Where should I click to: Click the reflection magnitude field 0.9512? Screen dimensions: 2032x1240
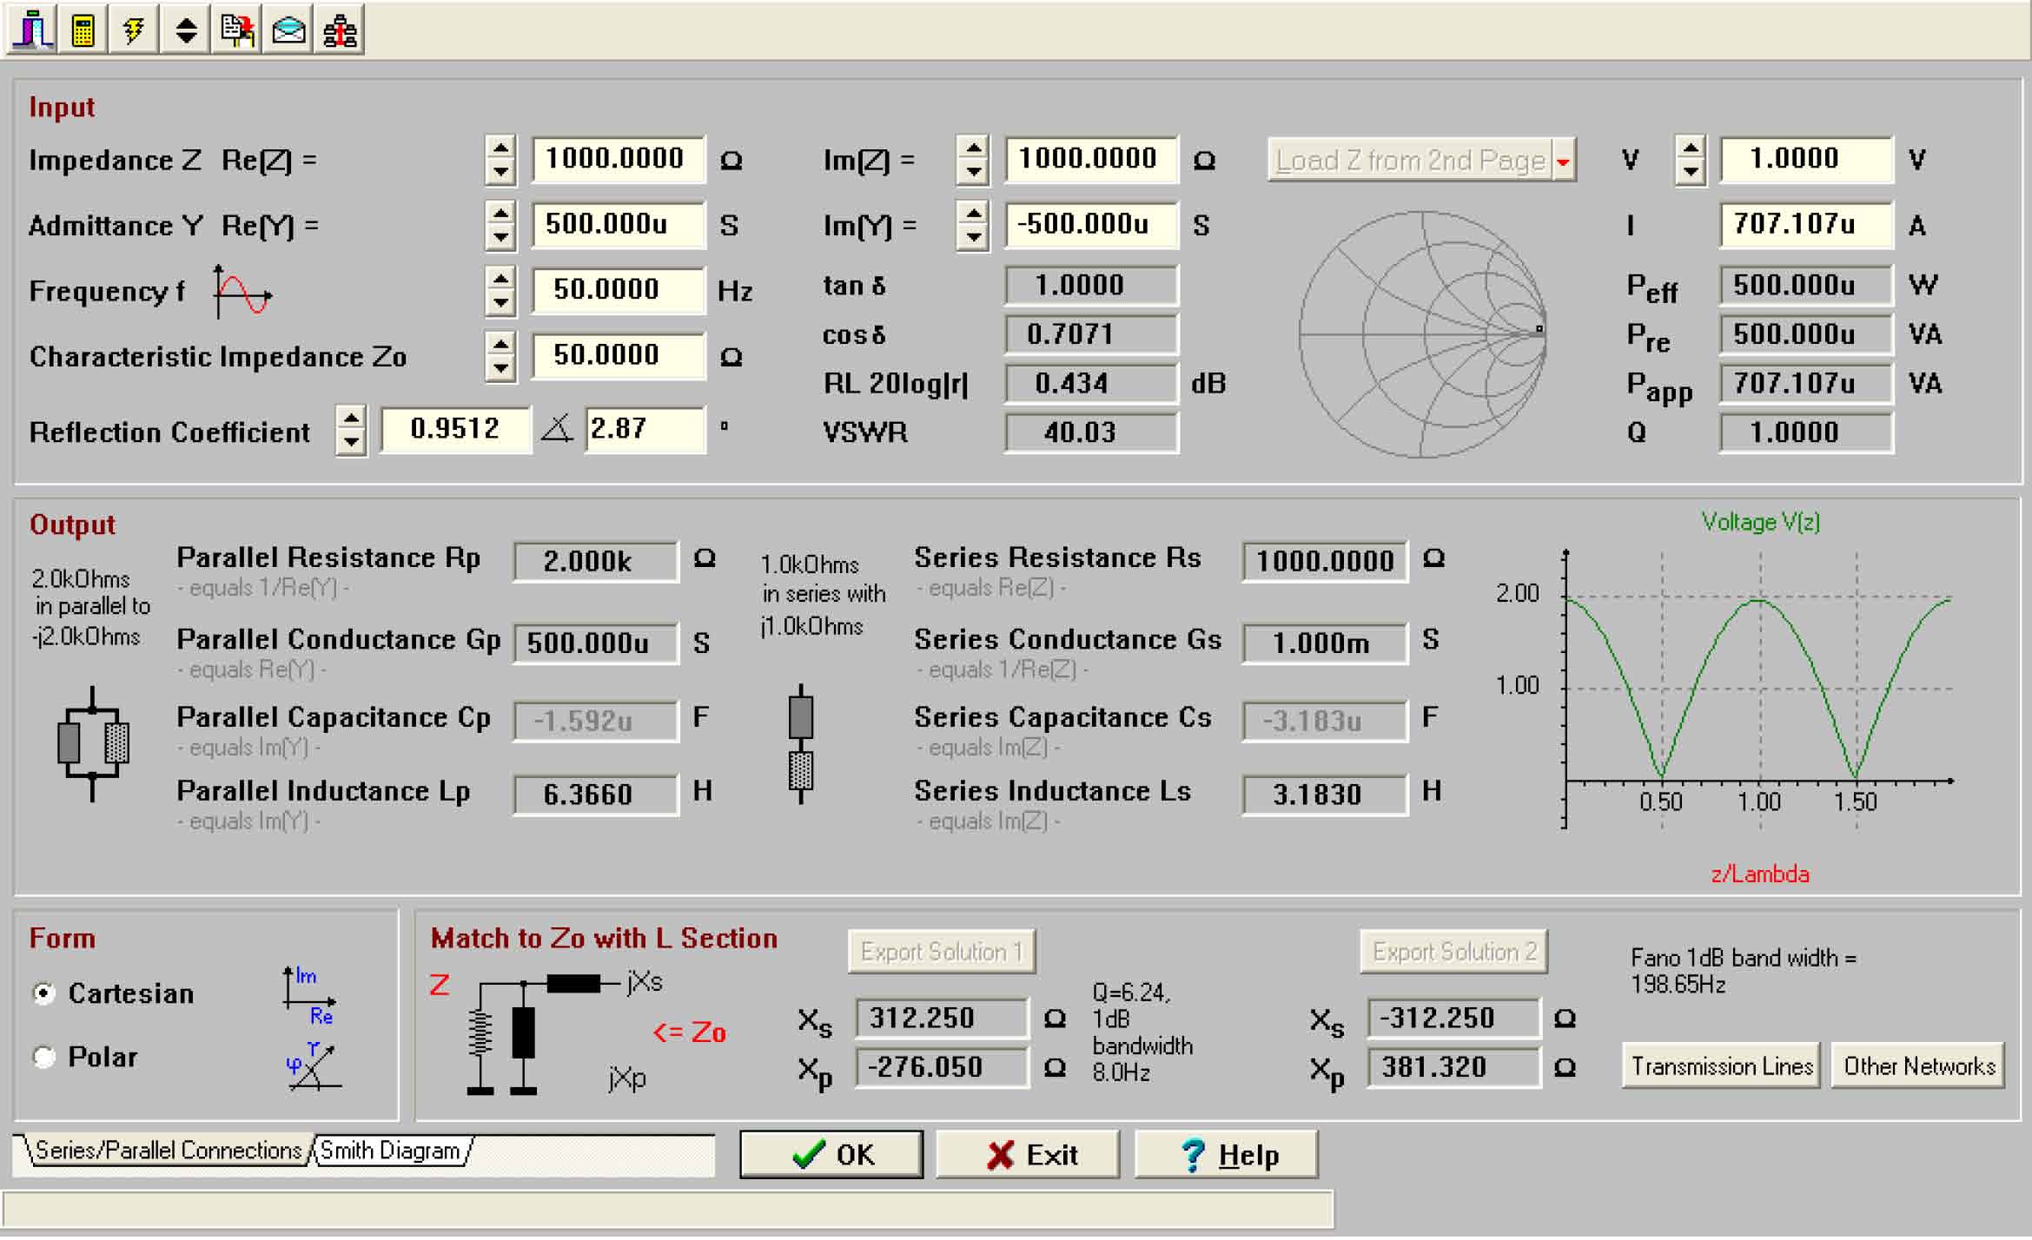pos(455,430)
